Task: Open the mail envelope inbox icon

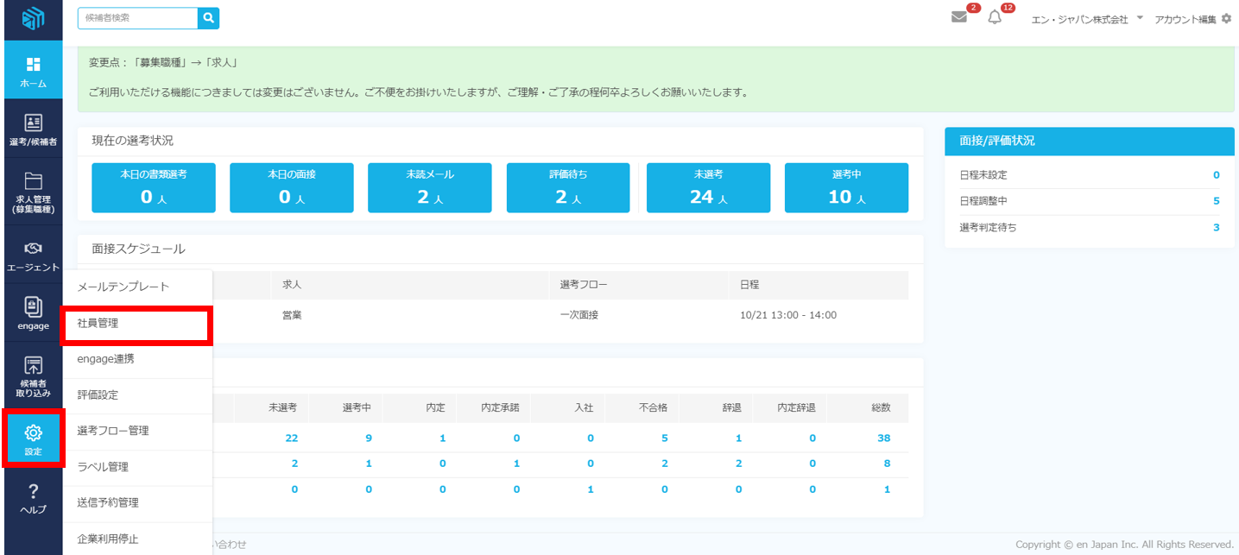Action: point(959,17)
